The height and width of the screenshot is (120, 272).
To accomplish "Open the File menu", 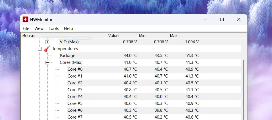I will [x=26, y=29].
